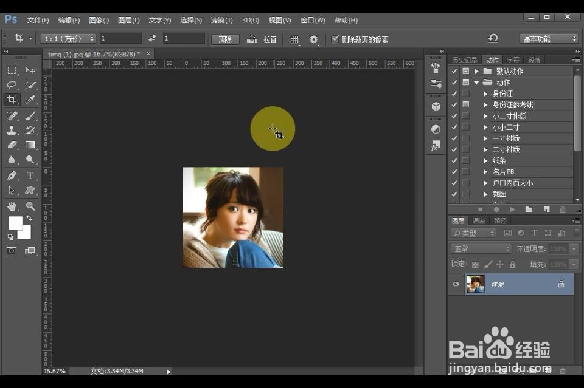This screenshot has width=584, height=388.
Task: Select the Clone Stamp tool
Action: [x=12, y=131]
